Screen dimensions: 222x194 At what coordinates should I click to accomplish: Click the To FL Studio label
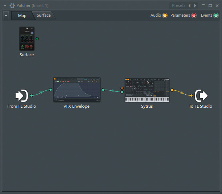tap(201, 106)
